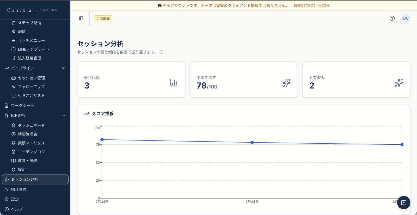Click the last score point on chart

pos(402,145)
